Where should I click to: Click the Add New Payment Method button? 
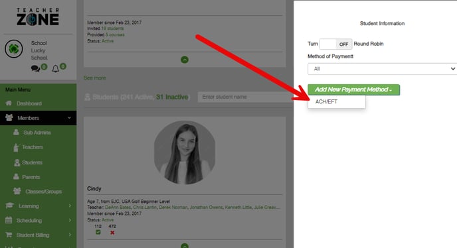pyautogui.click(x=353, y=90)
